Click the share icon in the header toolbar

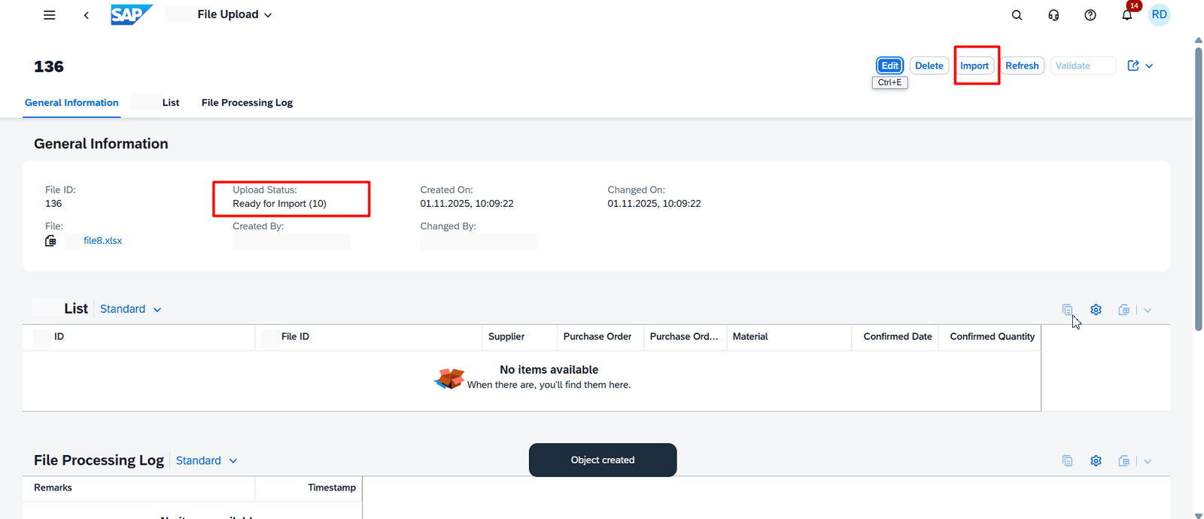pyautogui.click(x=1133, y=65)
